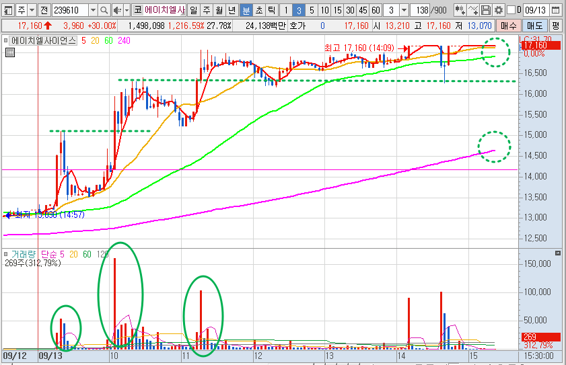Screen dimensions: 566x365
Task: Click the speaker sound alert icon
Action: 117,10
